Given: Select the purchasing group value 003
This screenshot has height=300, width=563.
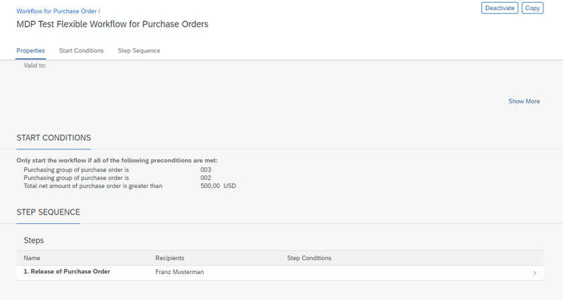Looking at the screenshot, I should coord(206,170).
